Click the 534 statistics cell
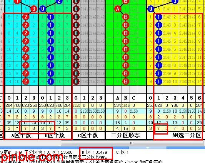The image size is (205, 163). 118,105
